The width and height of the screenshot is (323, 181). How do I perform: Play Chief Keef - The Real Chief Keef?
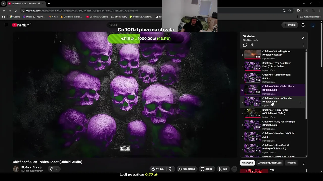point(273,66)
